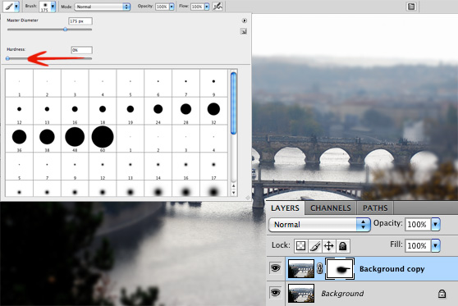Open the layer blend mode dropdown
Screen dimensions: 458x306
(319, 225)
